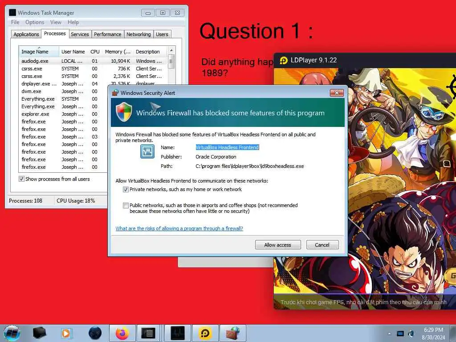Sort by User Name column header
Screen dimensions: 456x342
(73, 52)
